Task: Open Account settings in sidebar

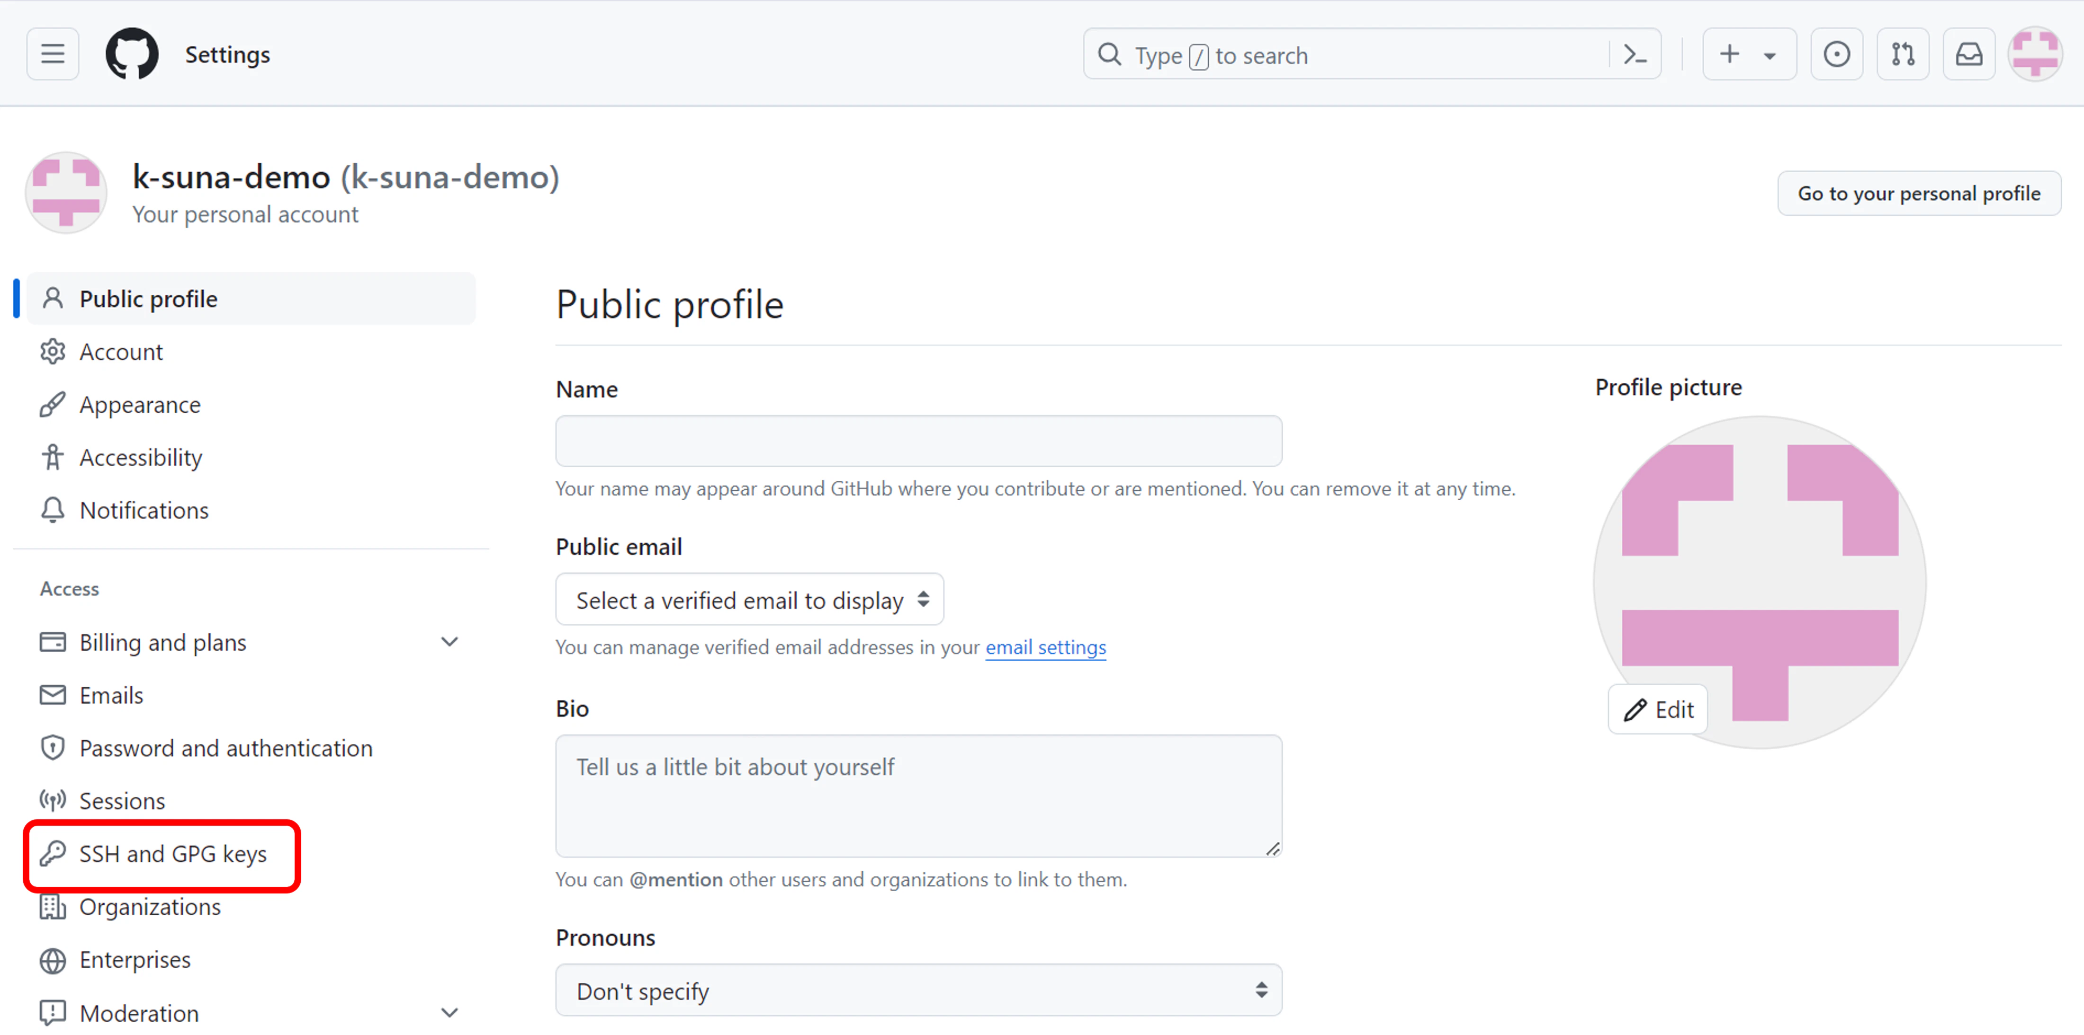Action: pyautogui.click(x=252, y=352)
